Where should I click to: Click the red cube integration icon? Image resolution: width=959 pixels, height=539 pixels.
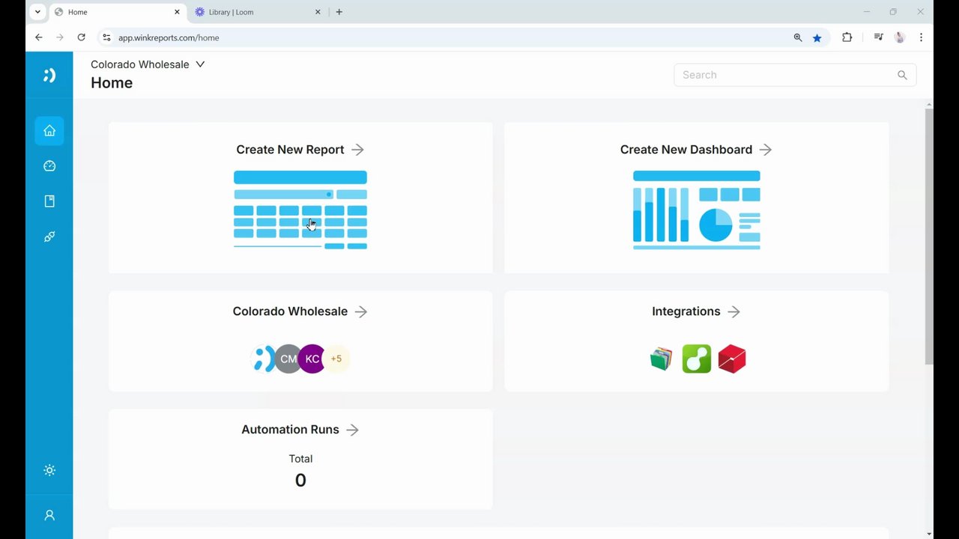(732, 359)
